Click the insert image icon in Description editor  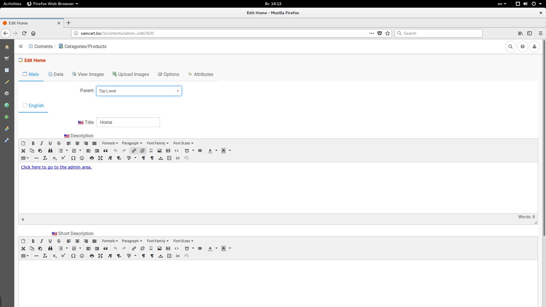tap(160, 151)
